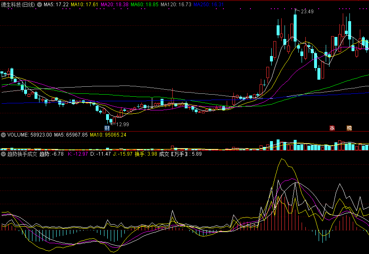This screenshot has width=369, height=254.
Task: Select the MA60: 18.85 label
Action: pos(144,5)
